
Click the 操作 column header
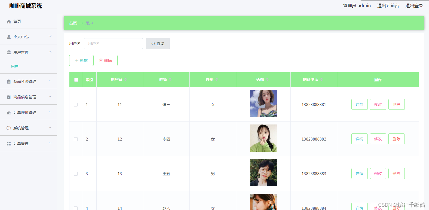378,80
